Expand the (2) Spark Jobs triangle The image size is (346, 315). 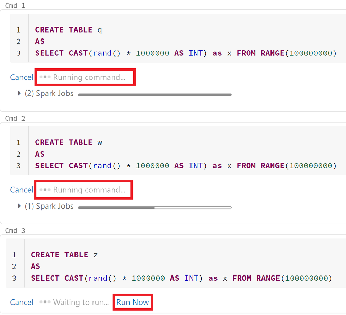(20, 94)
